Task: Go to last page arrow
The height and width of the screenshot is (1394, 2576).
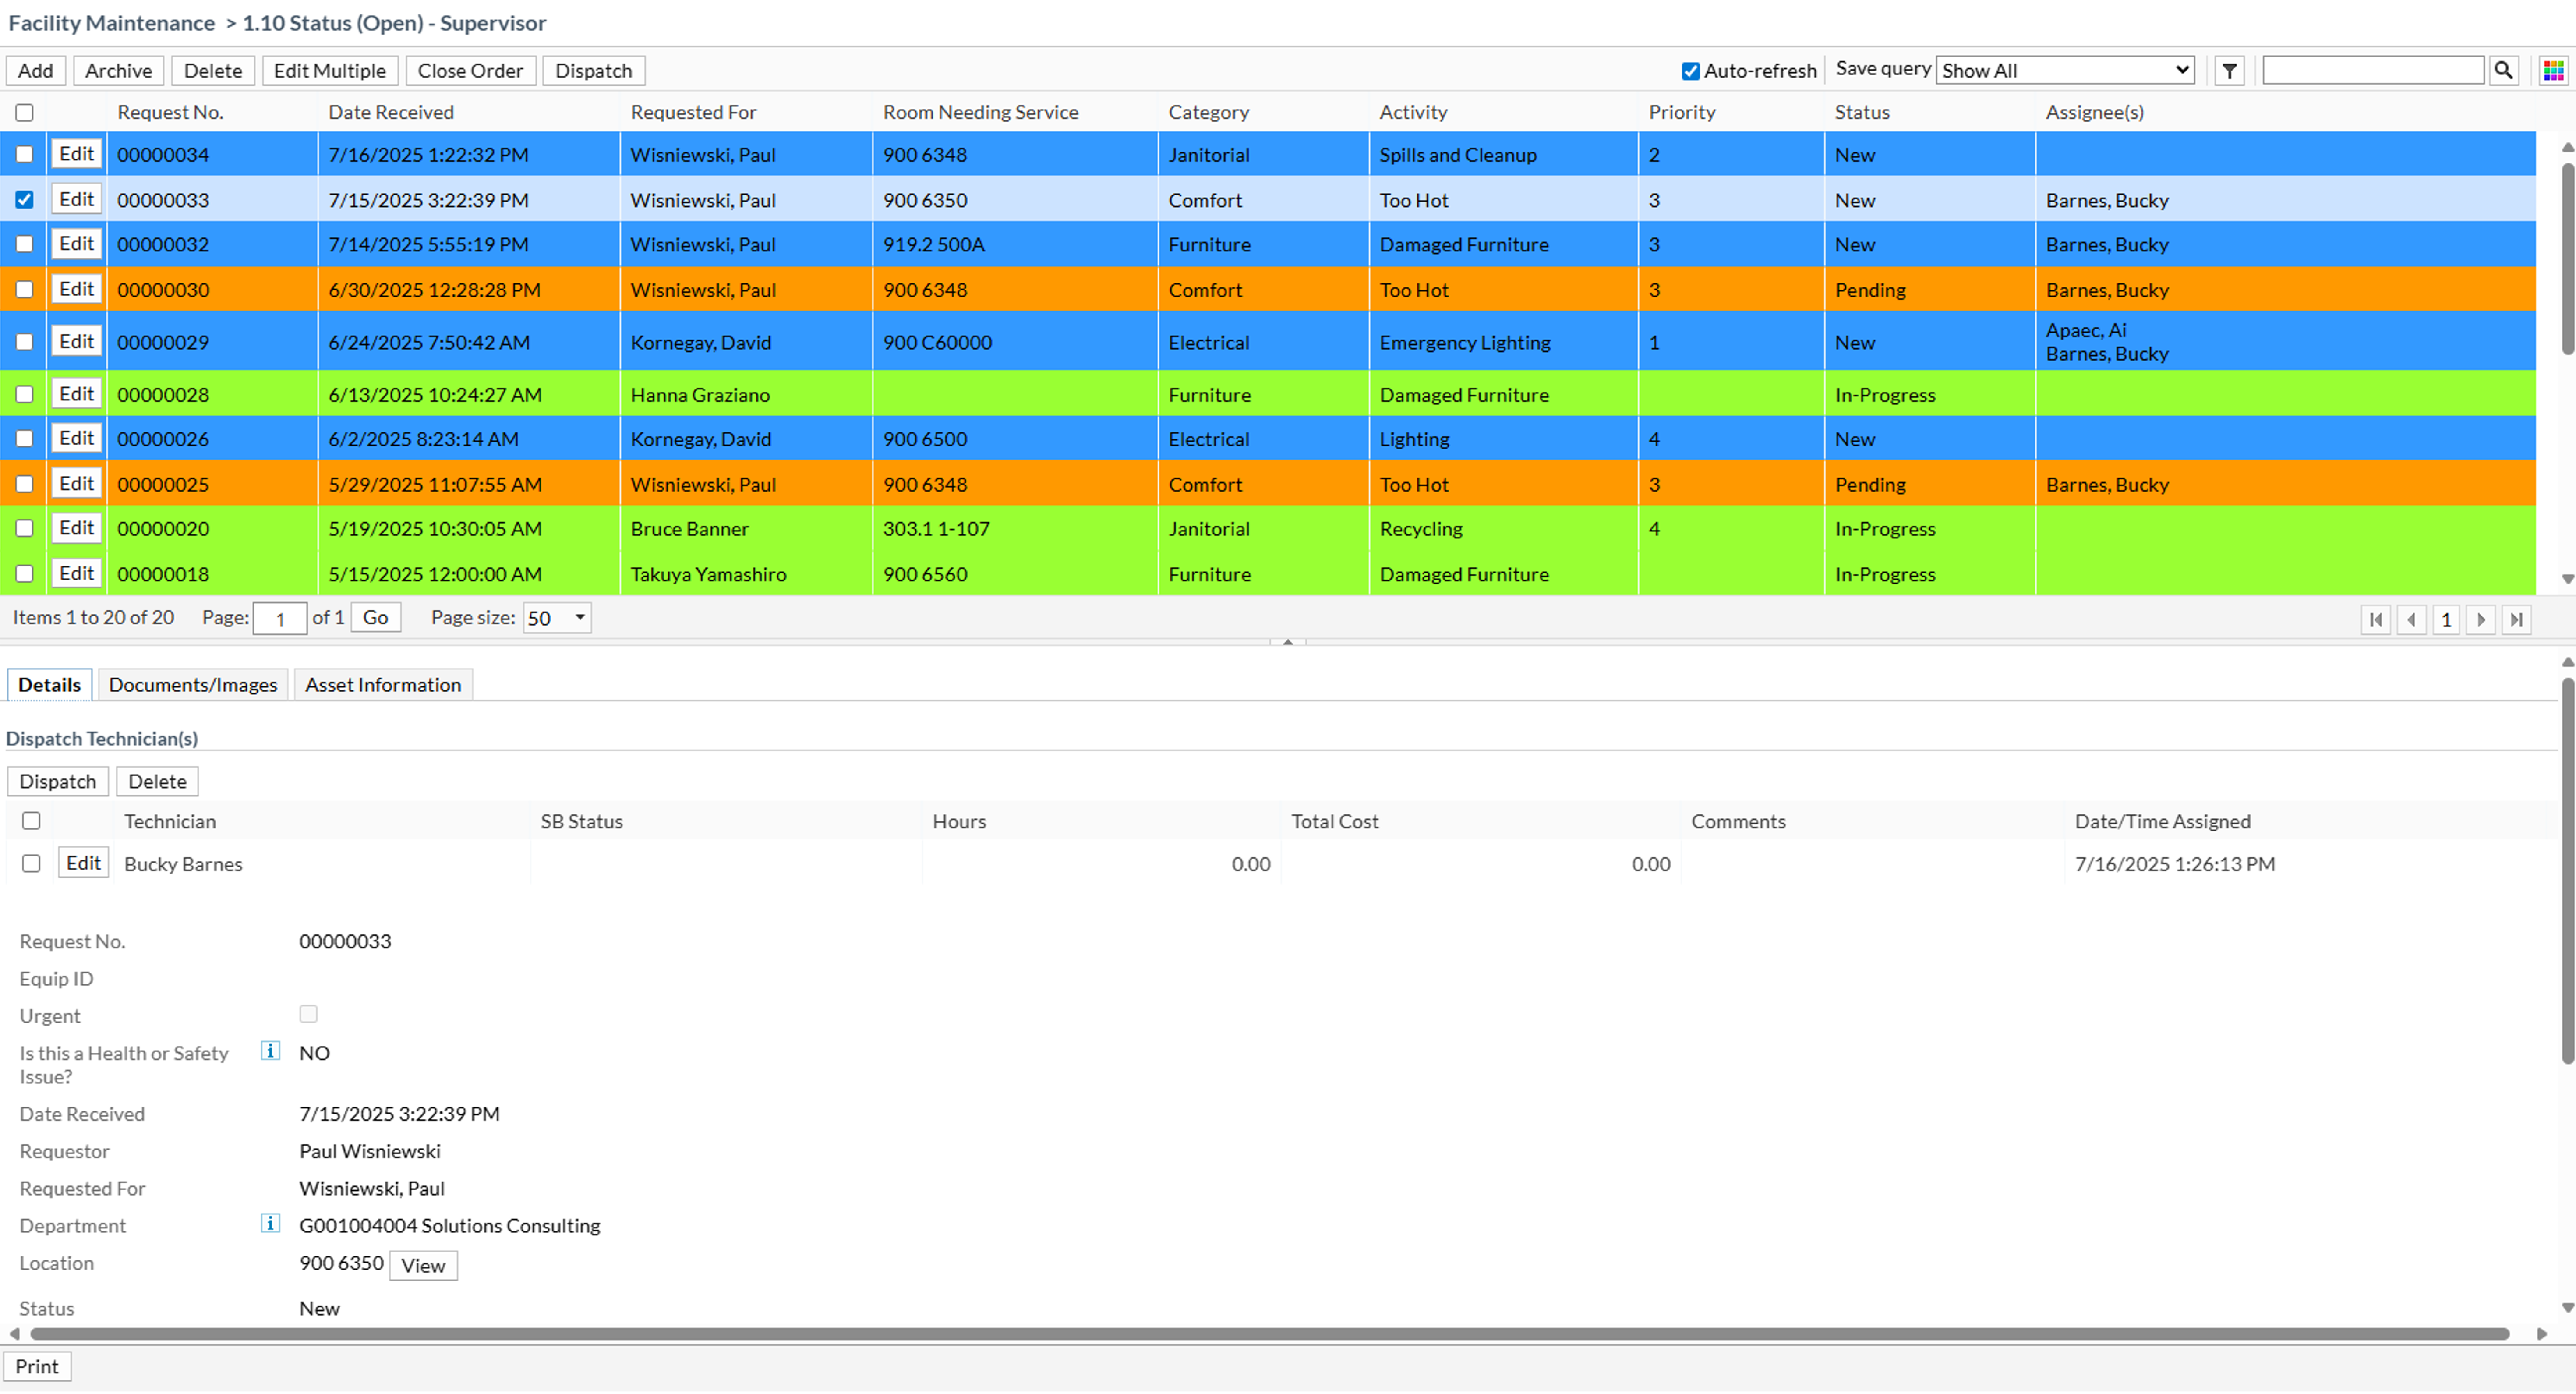Action: pyautogui.click(x=2516, y=619)
